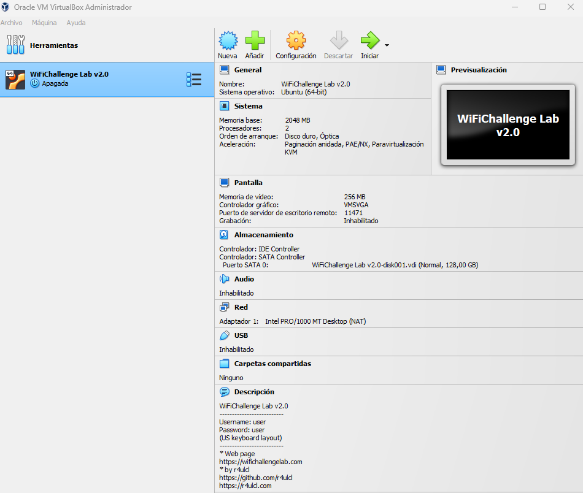Click the WiFiChallenge Lab VM OS icon
This screenshot has width=583, height=493.
15,80
